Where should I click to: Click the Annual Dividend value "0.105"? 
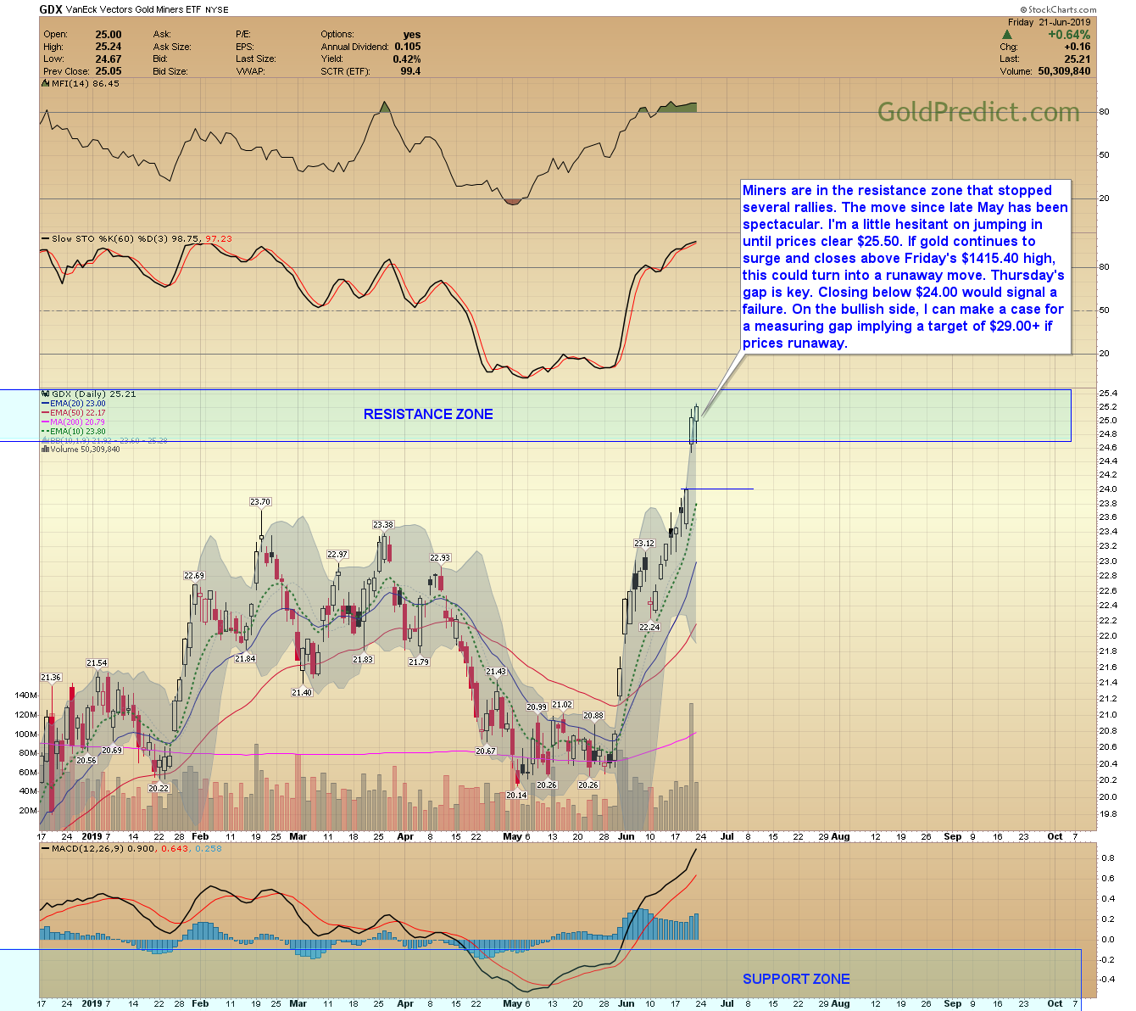click(x=408, y=47)
